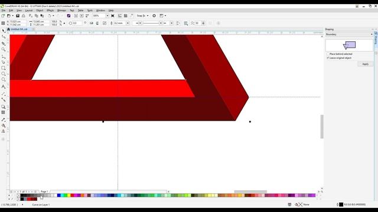Open the Layout menu
This screenshot has width=378, height=212.
click(x=29, y=11)
